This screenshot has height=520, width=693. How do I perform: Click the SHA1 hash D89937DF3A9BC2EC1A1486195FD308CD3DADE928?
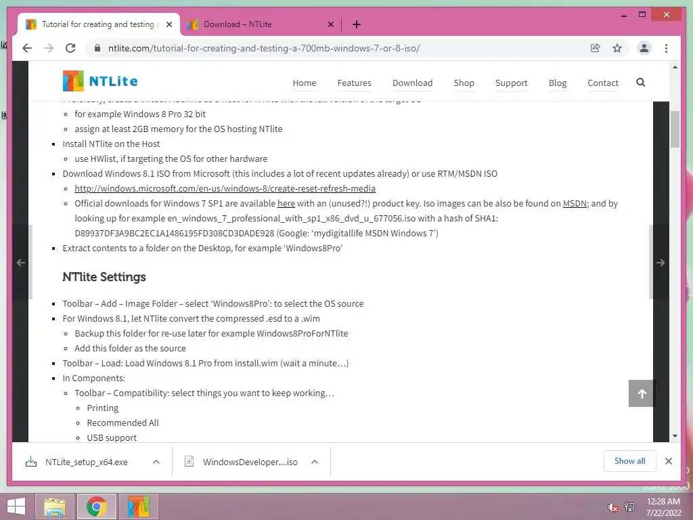point(175,233)
